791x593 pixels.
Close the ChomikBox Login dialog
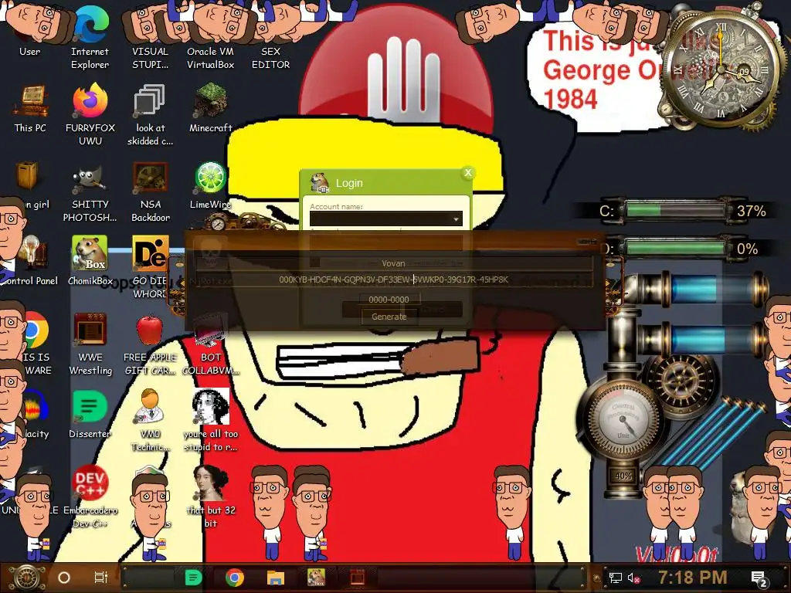467,173
